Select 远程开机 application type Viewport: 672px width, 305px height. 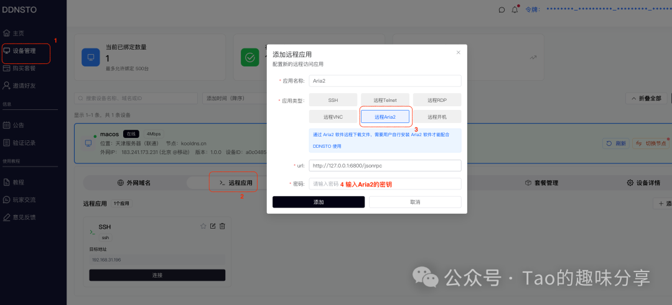pyautogui.click(x=437, y=116)
